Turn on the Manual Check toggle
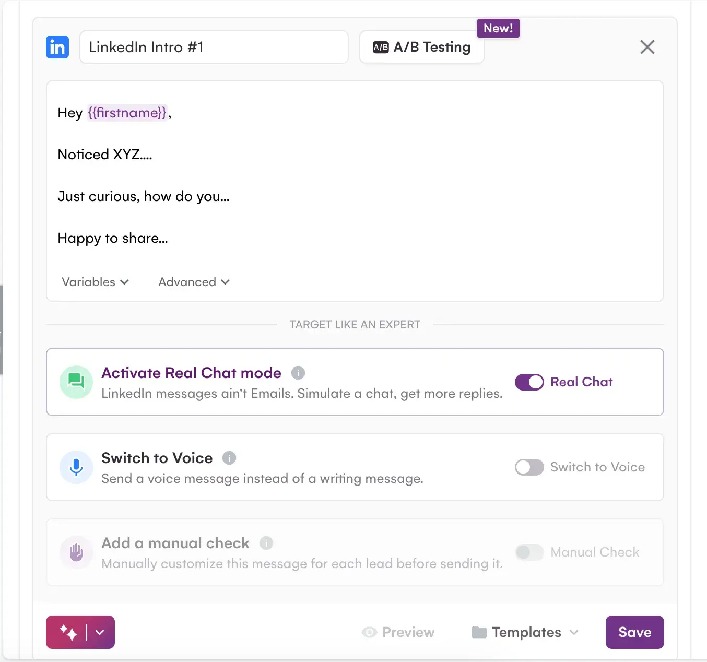The width and height of the screenshot is (707, 662). point(529,552)
